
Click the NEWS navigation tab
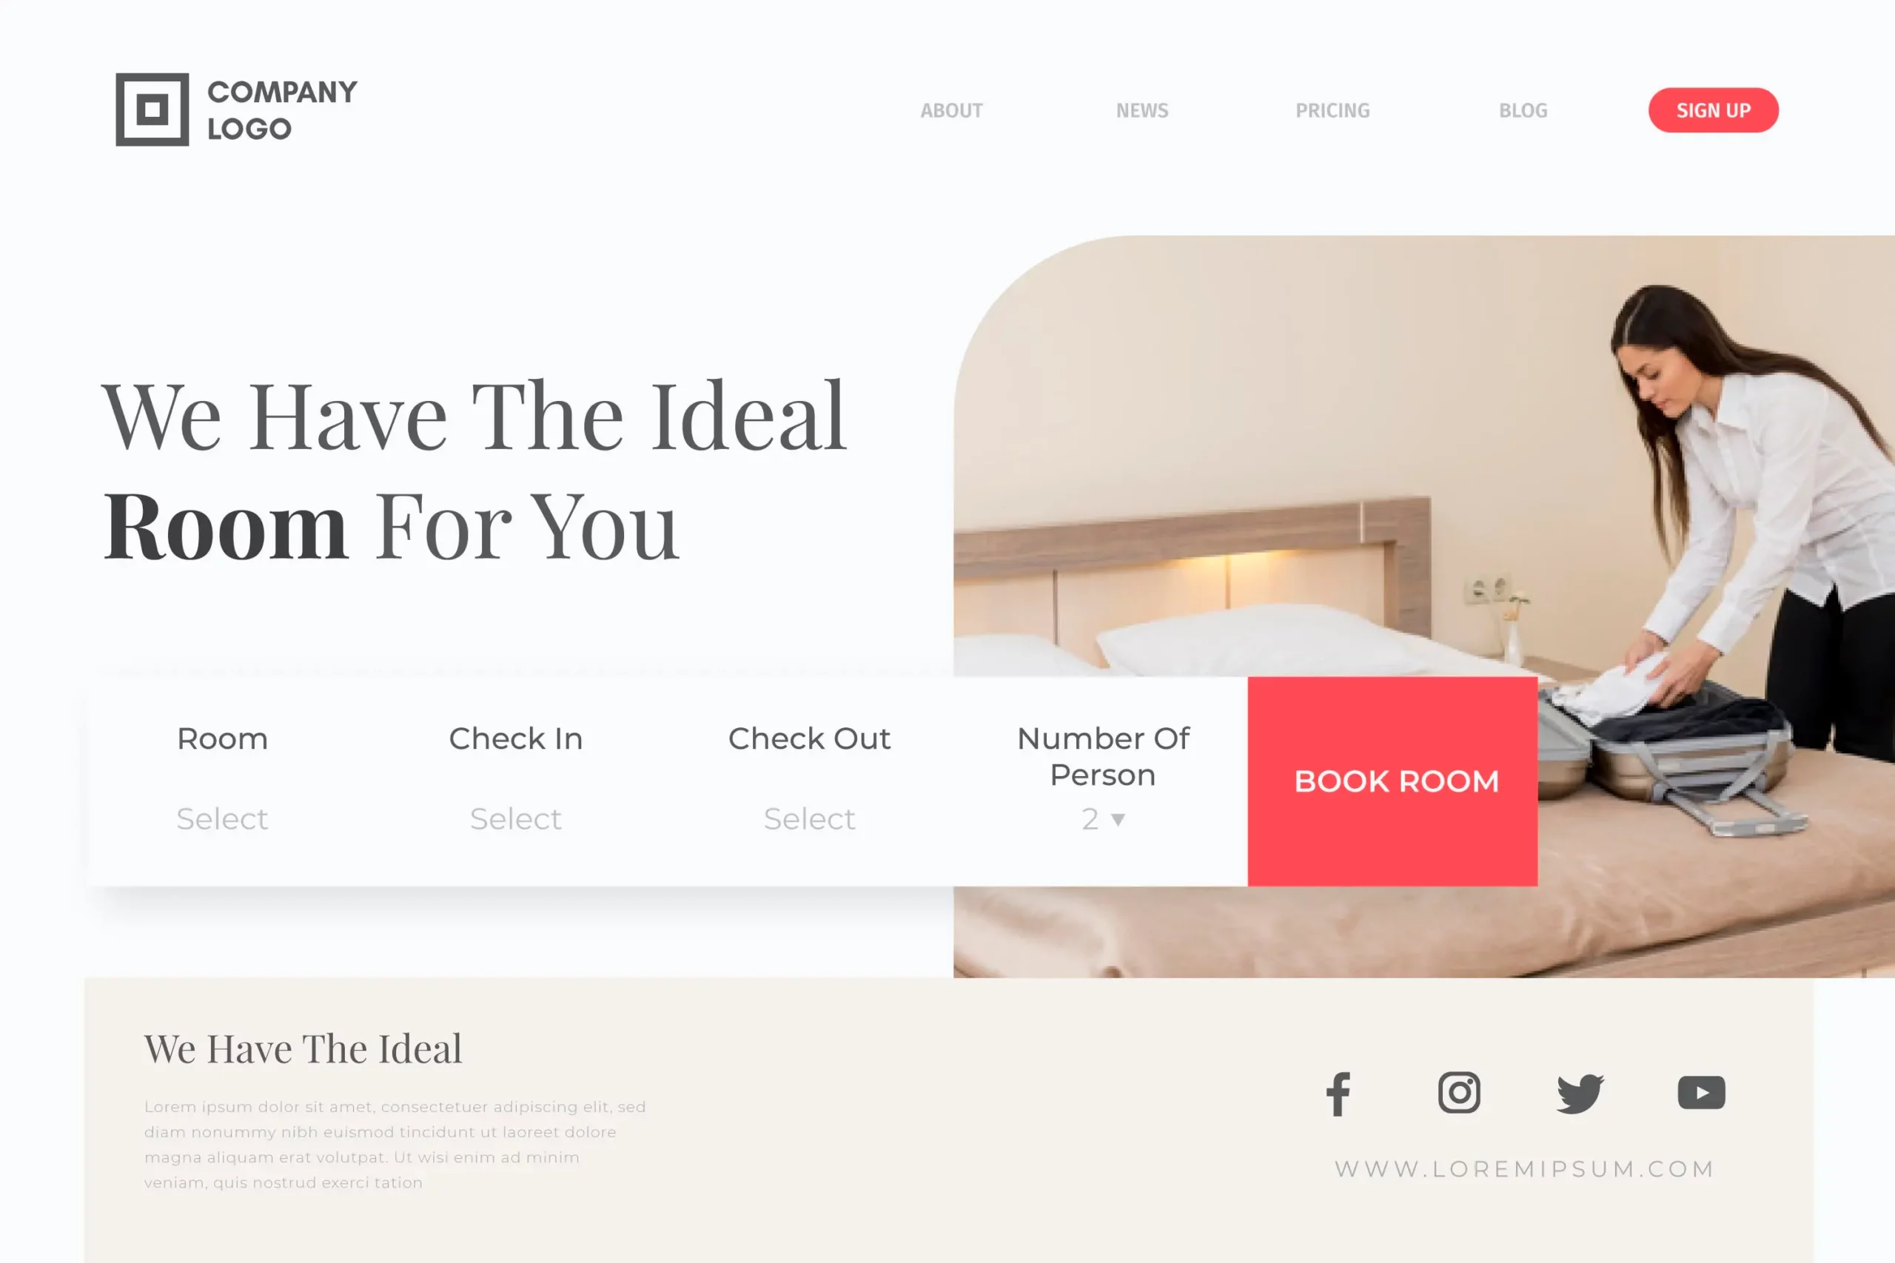[1142, 110]
